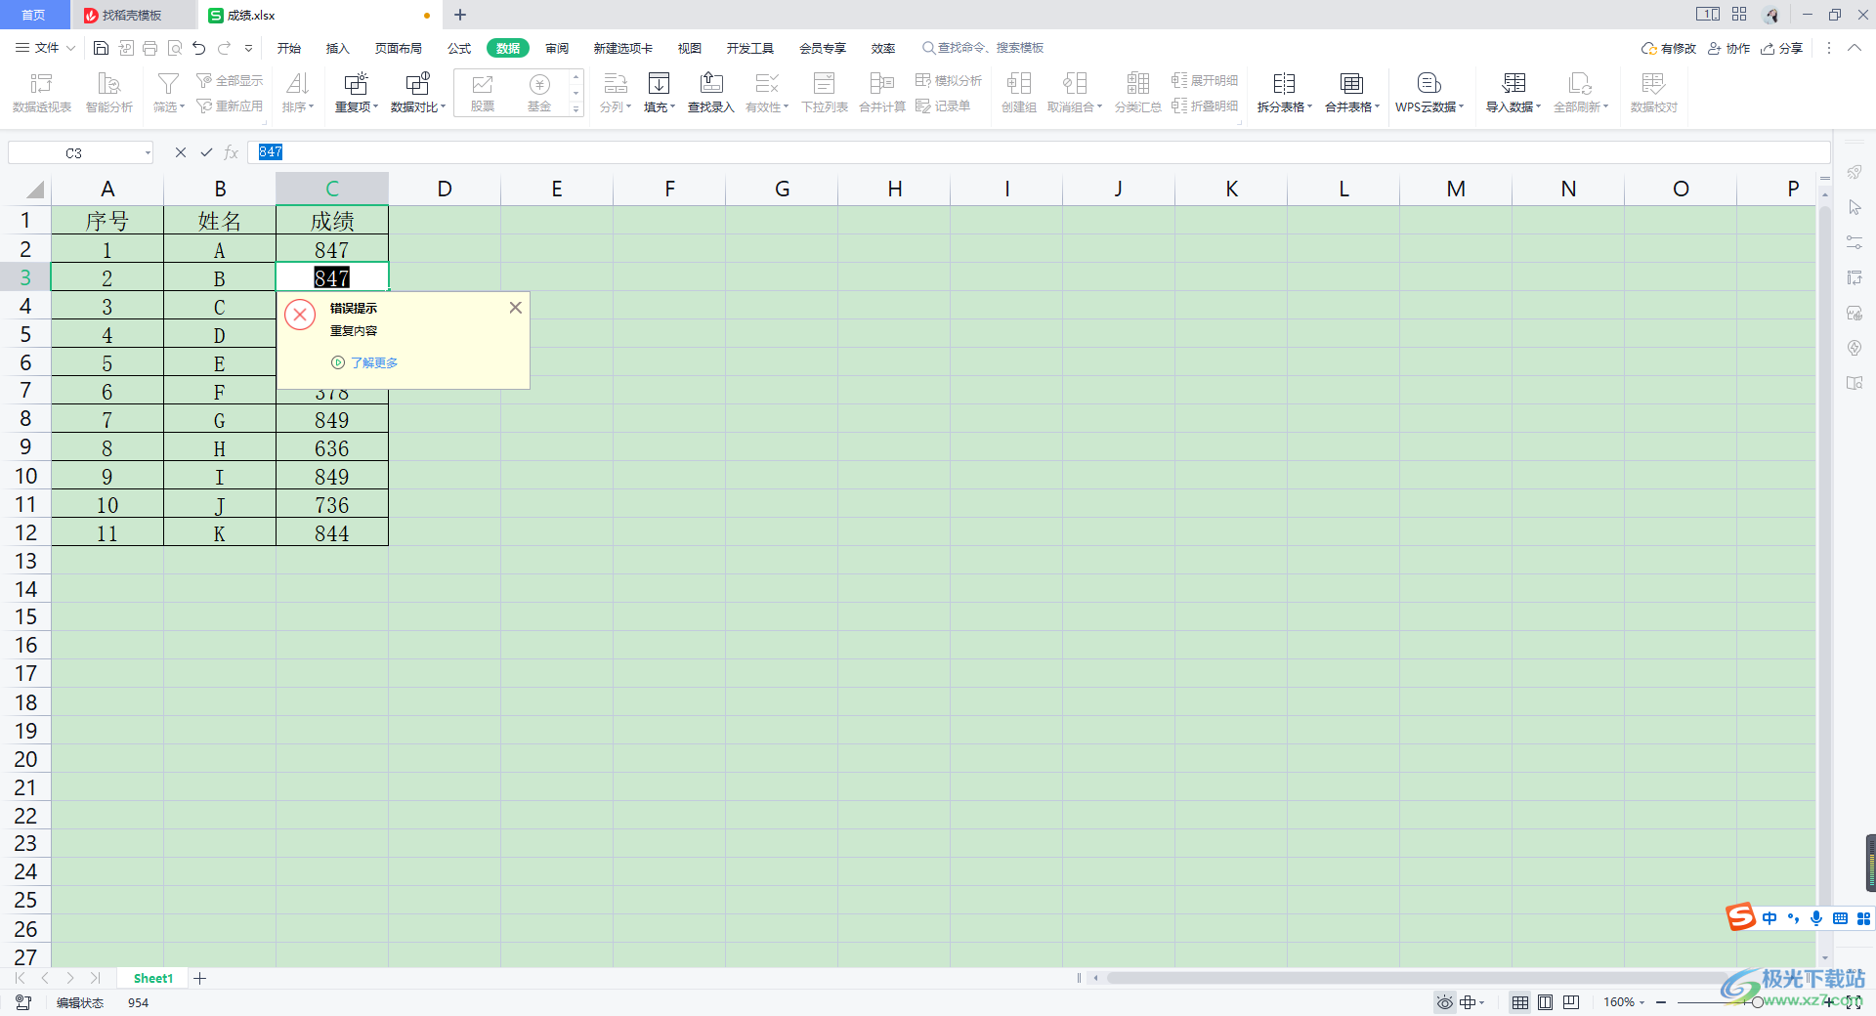Toggle eye protection mode in status bar
The width and height of the screenshot is (1876, 1016).
(1445, 1002)
